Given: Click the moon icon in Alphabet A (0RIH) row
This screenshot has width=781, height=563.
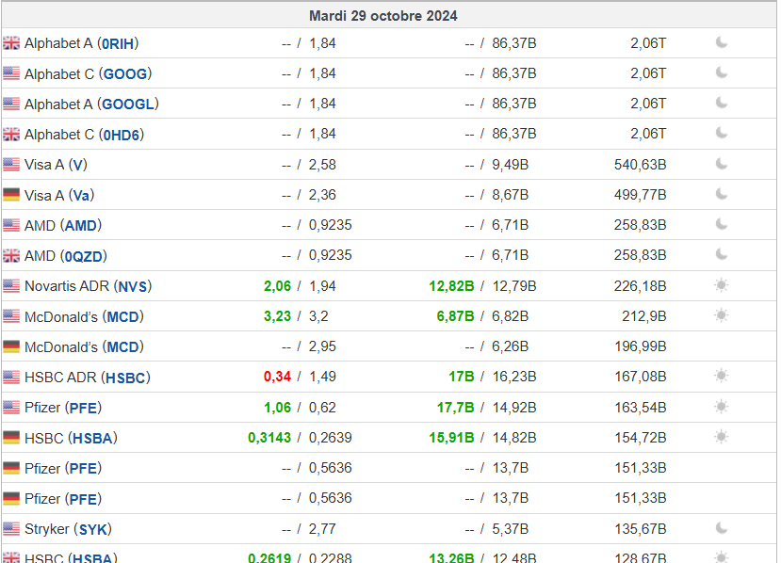Looking at the screenshot, I should coord(722,42).
